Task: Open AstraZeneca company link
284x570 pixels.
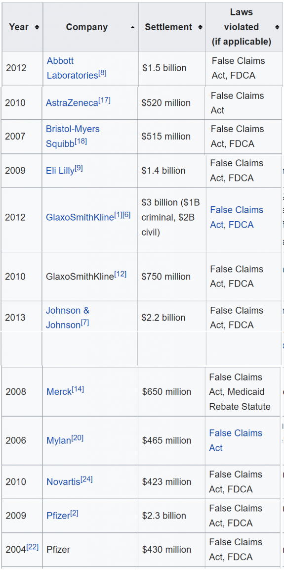Action: click(x=72, y=103)
